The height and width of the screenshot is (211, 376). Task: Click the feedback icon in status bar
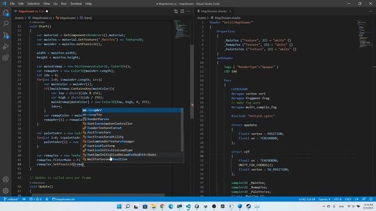click(364, 199)
